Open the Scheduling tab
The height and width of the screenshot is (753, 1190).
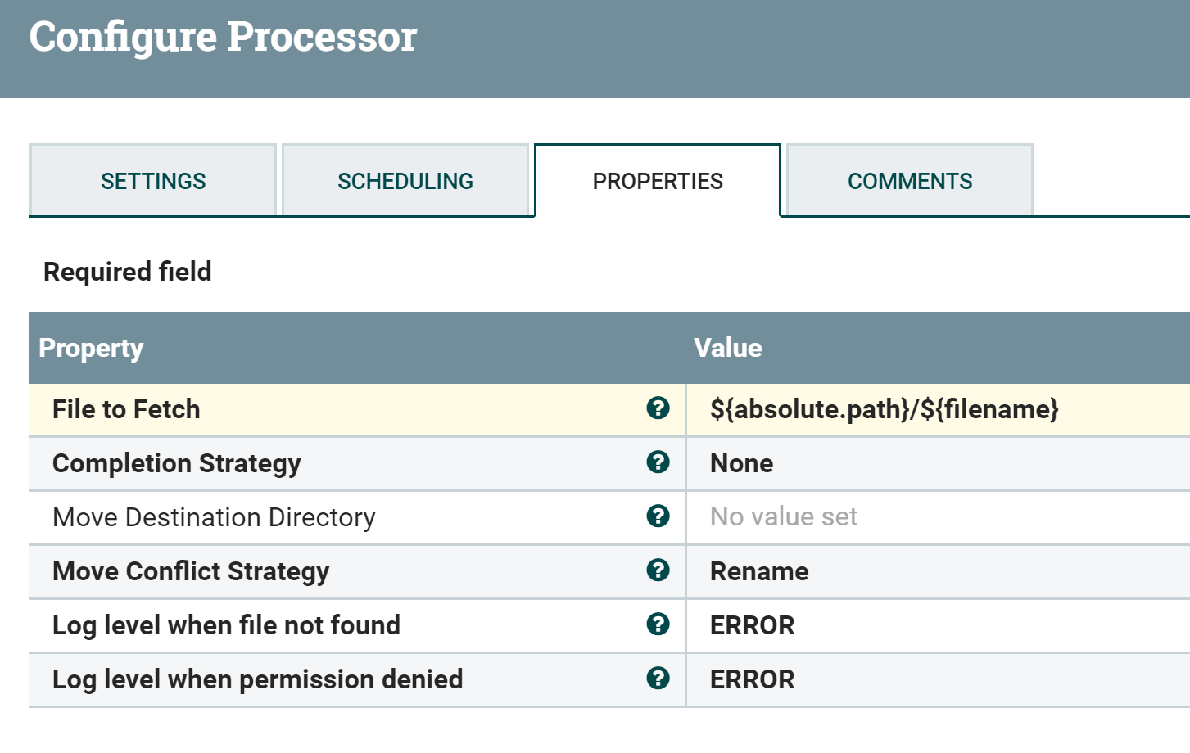coord(405,180)
